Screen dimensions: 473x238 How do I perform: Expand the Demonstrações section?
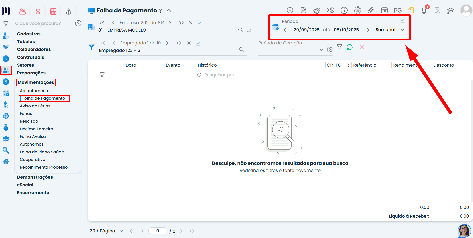coord(35,177)
